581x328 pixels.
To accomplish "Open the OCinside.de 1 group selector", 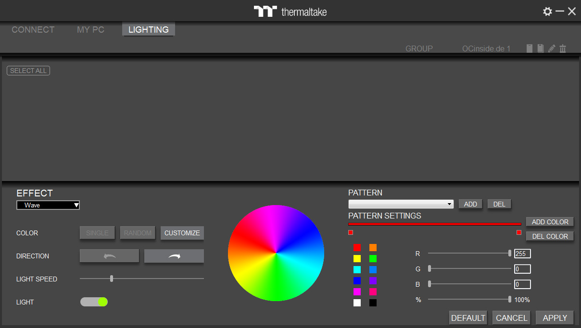I will tap(486, 49).
